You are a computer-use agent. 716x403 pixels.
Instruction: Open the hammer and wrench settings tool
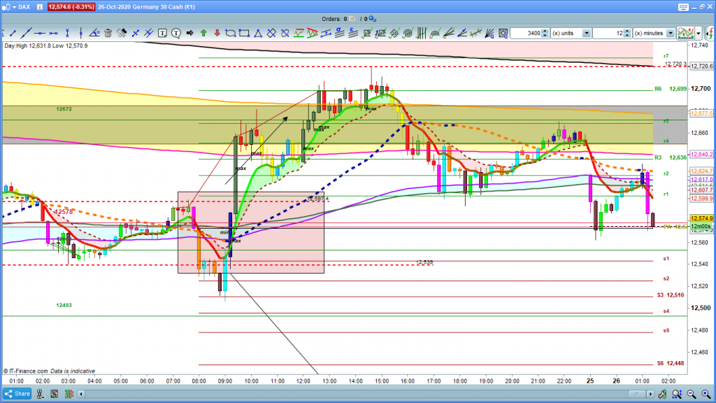[121, 33]
